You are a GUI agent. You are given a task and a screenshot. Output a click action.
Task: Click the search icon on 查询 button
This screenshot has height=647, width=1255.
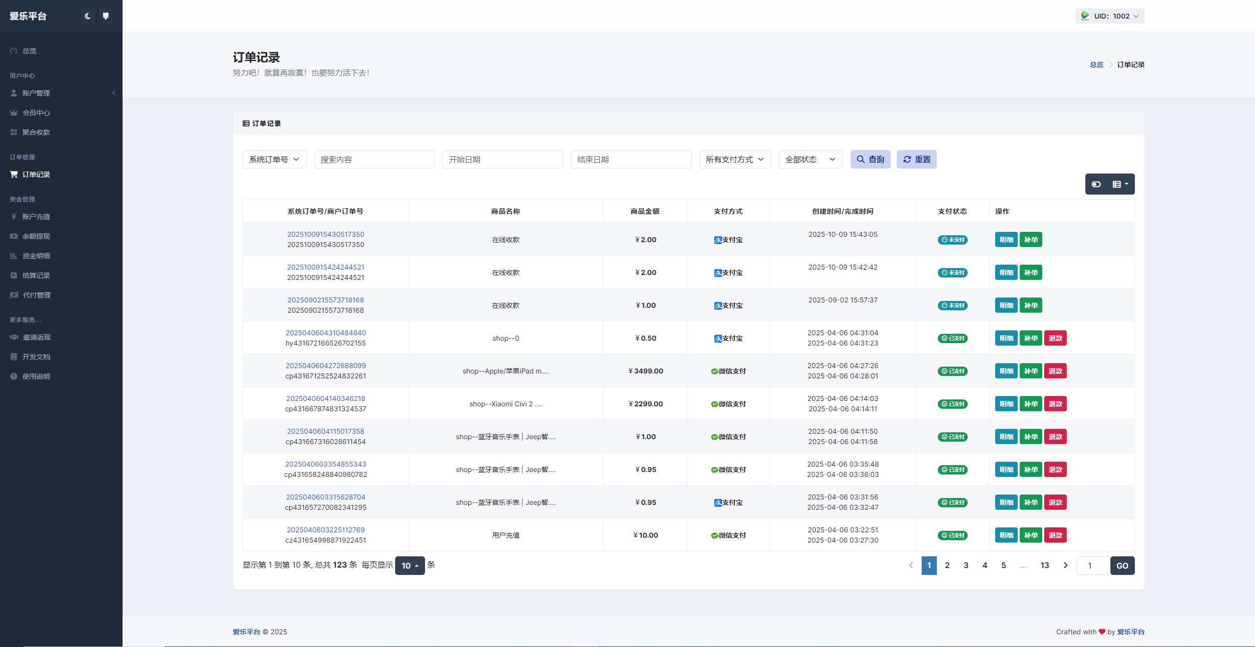(x=860, y=159)
